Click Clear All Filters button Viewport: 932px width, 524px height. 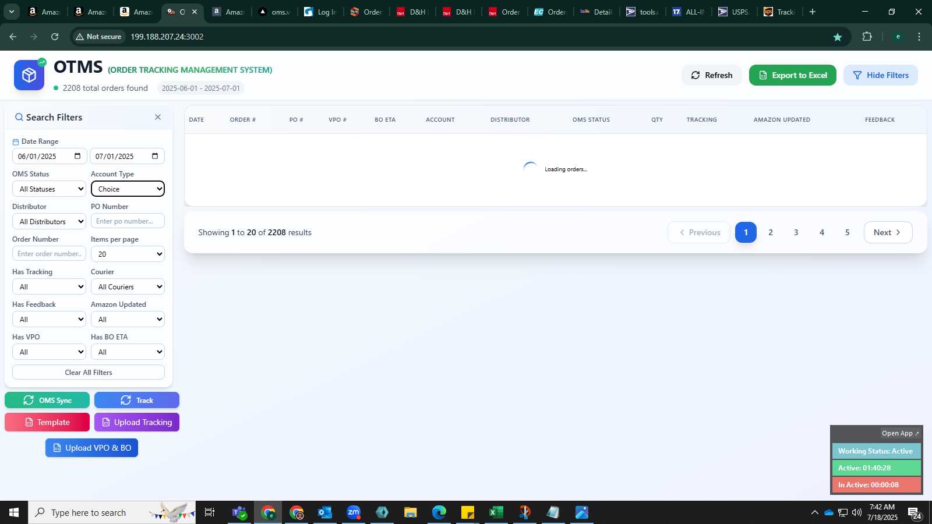pos(89,372)
